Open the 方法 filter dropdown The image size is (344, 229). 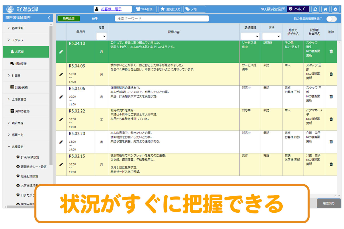click(271, 36)
